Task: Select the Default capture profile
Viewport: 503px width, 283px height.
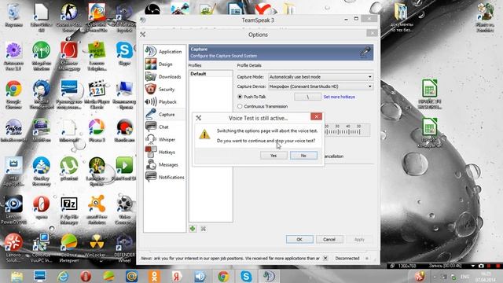Action: pos(211,74)
